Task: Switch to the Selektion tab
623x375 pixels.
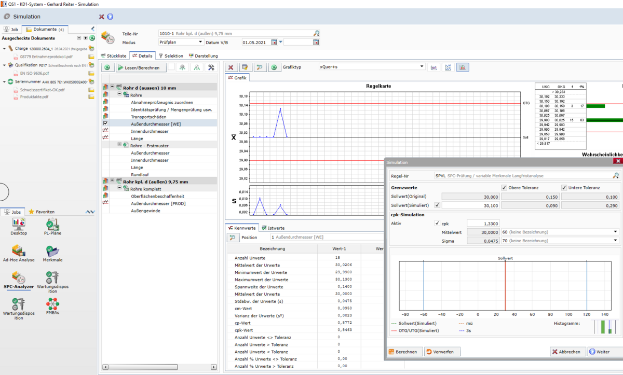Action: click(171, 55)
